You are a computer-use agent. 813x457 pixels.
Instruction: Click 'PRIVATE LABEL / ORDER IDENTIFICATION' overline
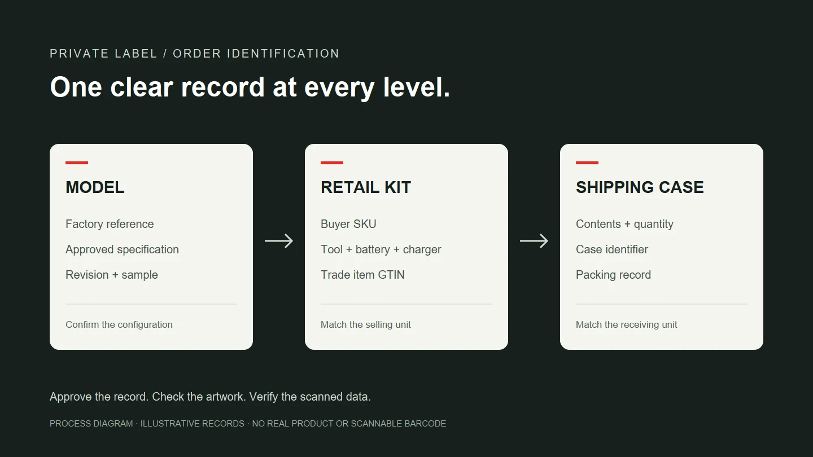tap(195, 54)
